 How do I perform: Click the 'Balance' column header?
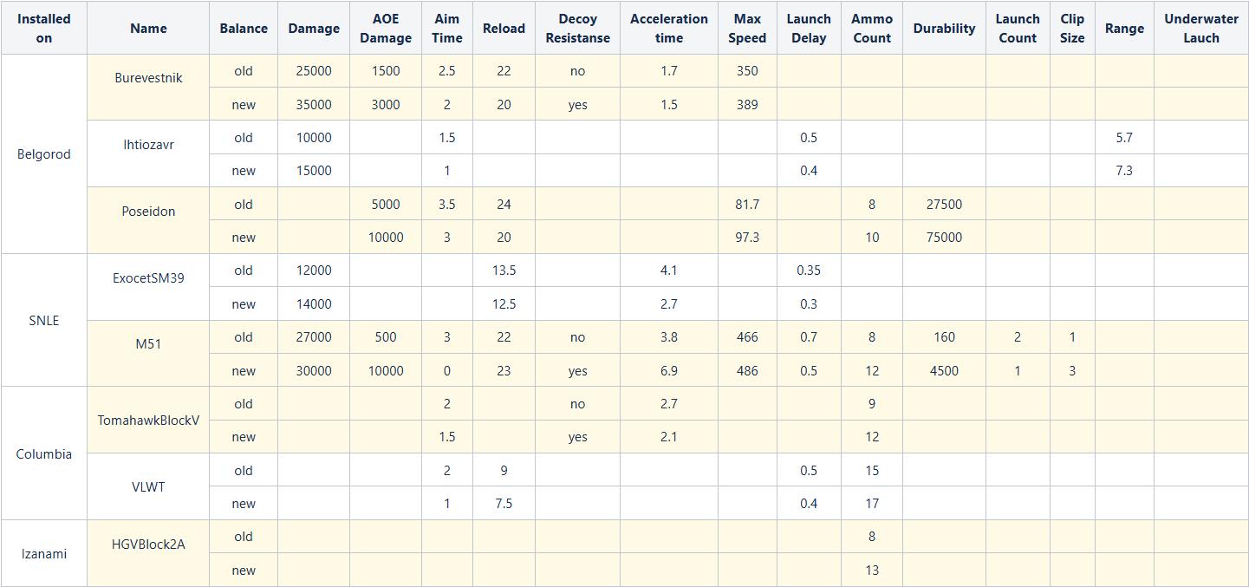[244, 28]
